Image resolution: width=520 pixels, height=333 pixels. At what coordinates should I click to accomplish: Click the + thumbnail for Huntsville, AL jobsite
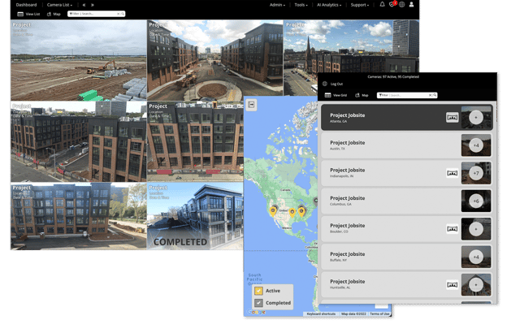pos(476,284)
